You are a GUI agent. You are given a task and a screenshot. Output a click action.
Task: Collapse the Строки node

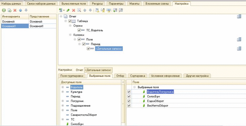(70, 26)
